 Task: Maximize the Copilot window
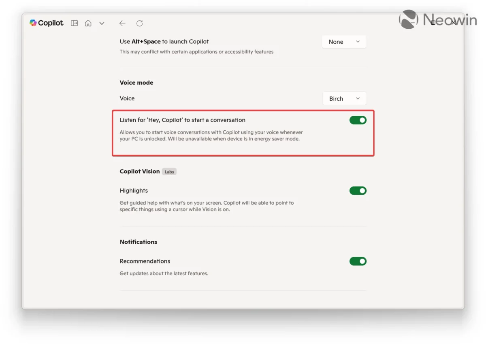click(x=433, y=23)
